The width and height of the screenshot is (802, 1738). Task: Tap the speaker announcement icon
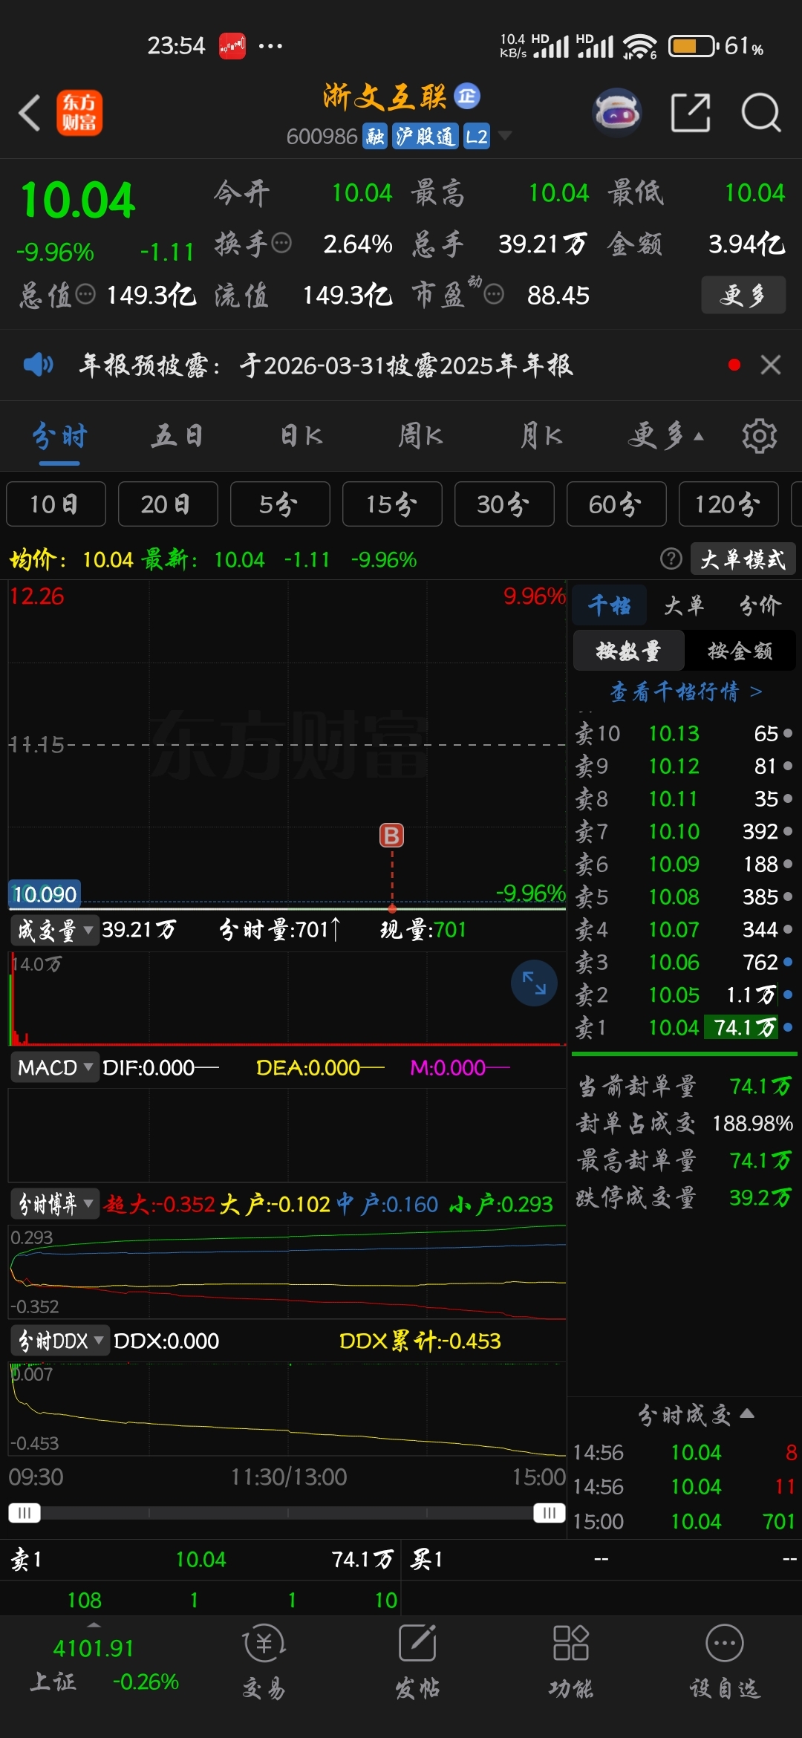point(38,365)
